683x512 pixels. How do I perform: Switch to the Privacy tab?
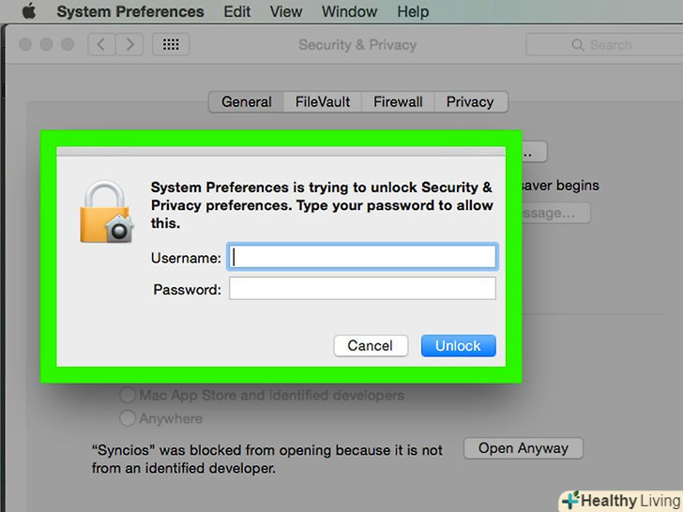click(x=470, y=102)
